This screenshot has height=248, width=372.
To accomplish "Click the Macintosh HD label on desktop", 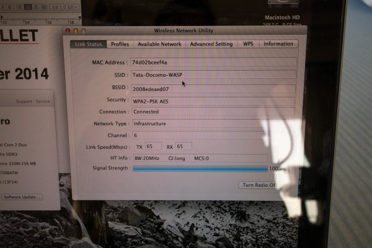I will click(x=282, y=17).
